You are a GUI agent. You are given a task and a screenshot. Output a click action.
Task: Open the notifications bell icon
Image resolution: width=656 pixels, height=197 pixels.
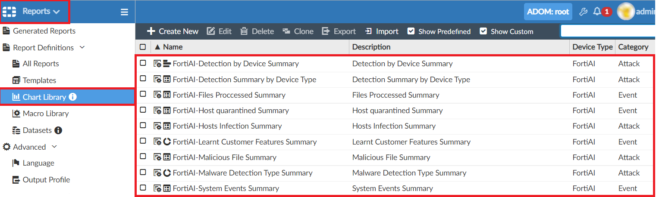click(x=597, y=12)
